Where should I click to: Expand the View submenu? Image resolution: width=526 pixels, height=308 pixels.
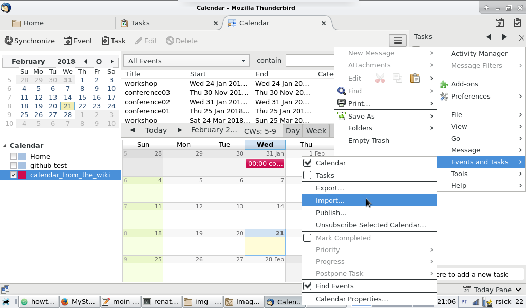point(481,127)
